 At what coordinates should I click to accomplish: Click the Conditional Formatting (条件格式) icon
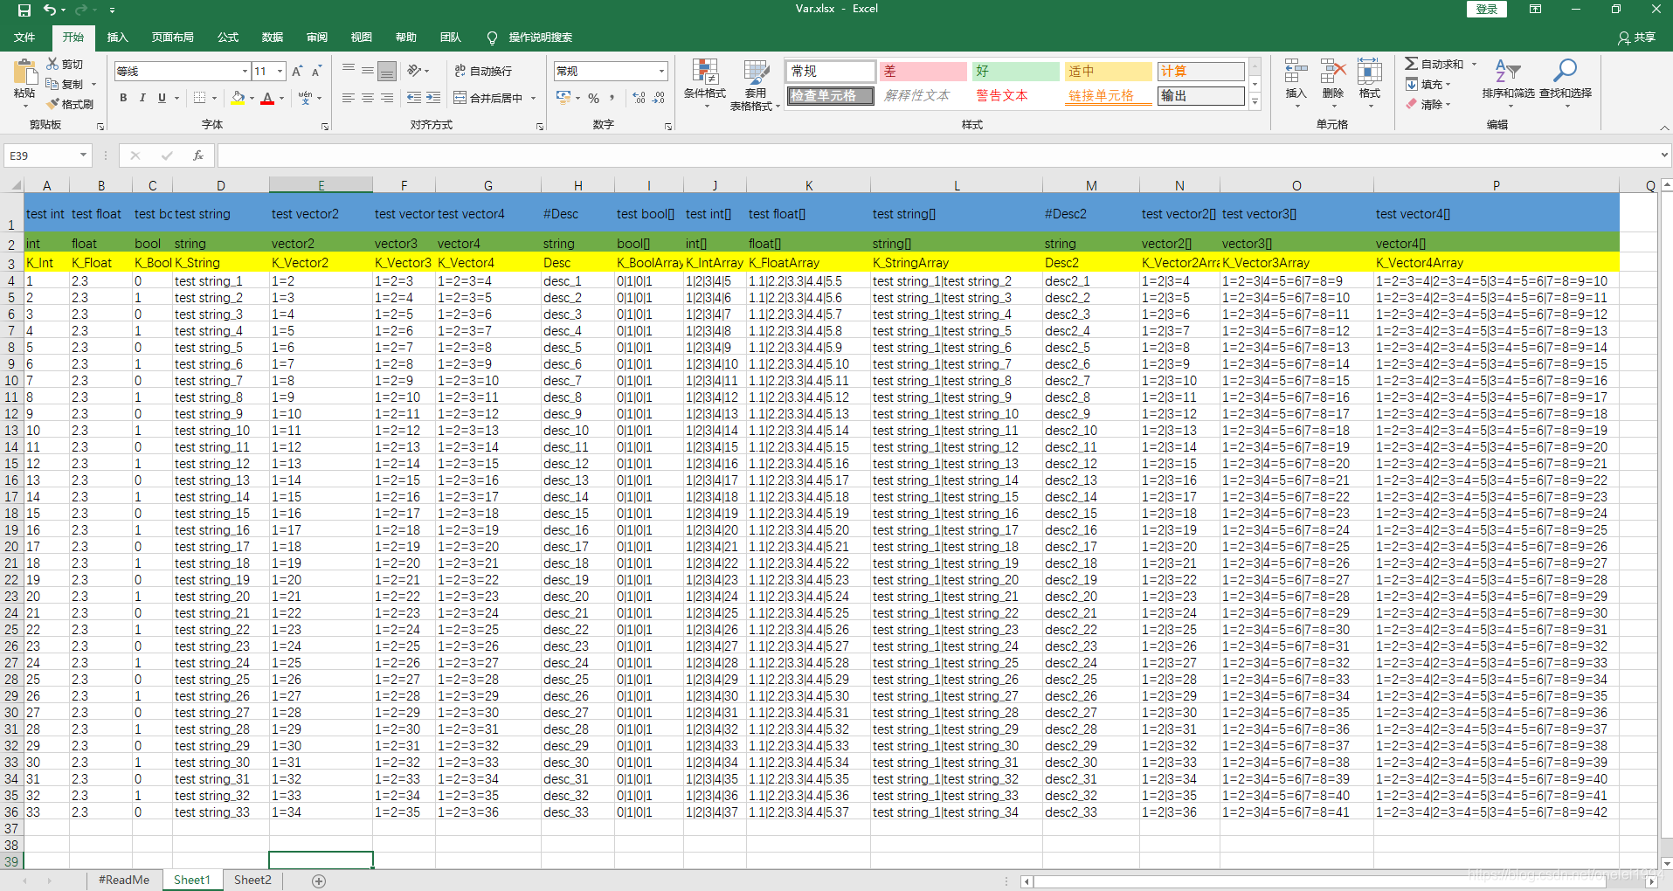click(x=705, y=72)
